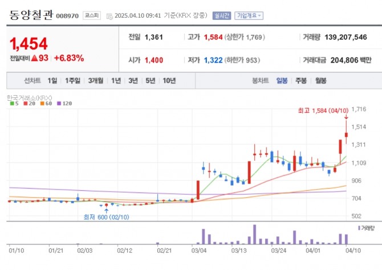The height and width of the screenshot is (270, 382).
Task: Click the clock icon beside the timestamp
Action: (x=109, y=16)
